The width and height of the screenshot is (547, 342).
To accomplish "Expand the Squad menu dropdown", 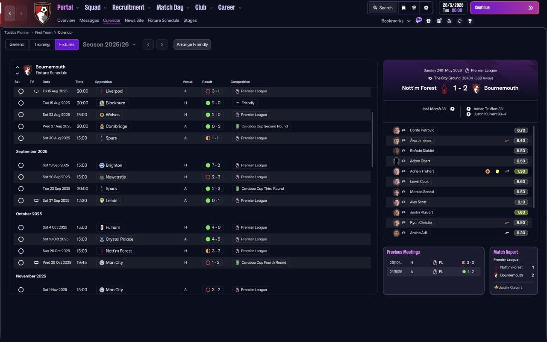I will tap(105, 8).
